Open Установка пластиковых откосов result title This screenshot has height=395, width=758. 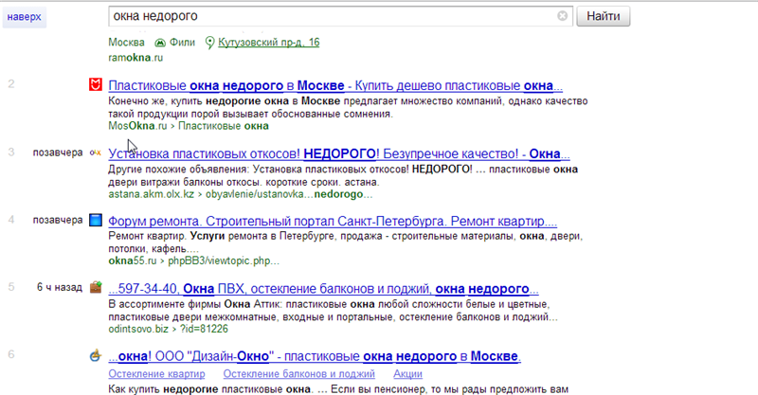click(339, 153)
